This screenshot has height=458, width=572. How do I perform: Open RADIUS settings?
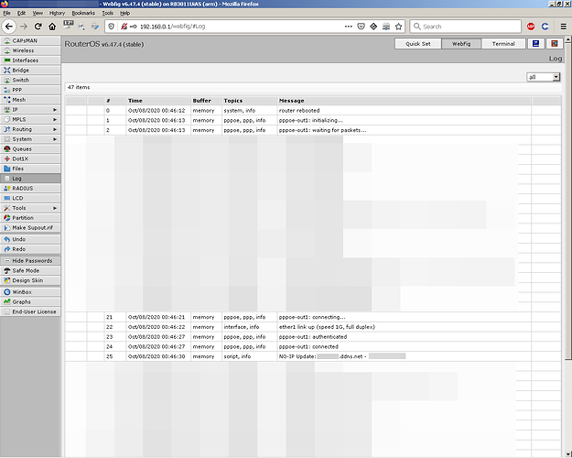pyautogui.click(x=30, y=189)
